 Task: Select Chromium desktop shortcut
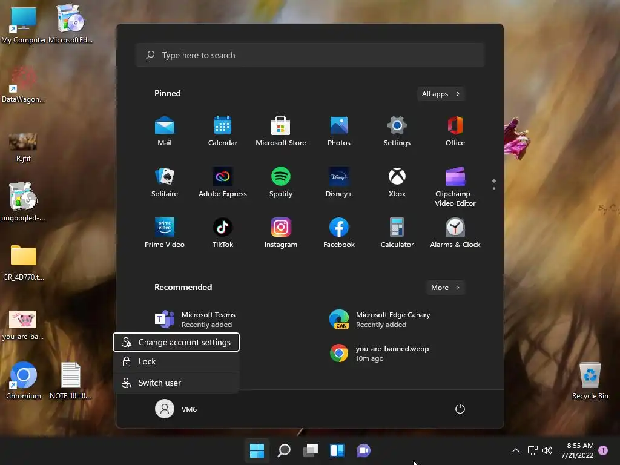pos(24,380)
